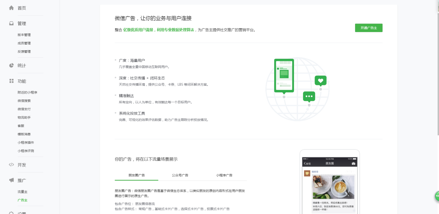Go to 反馈管理 page
This screenshot has height=214, width=439.
point(24,52)
